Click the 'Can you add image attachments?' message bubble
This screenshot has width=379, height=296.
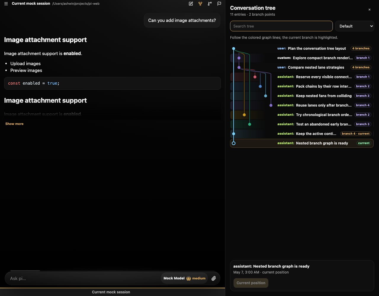coord(182,20)
